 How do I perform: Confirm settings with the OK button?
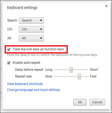click(80, 102)
